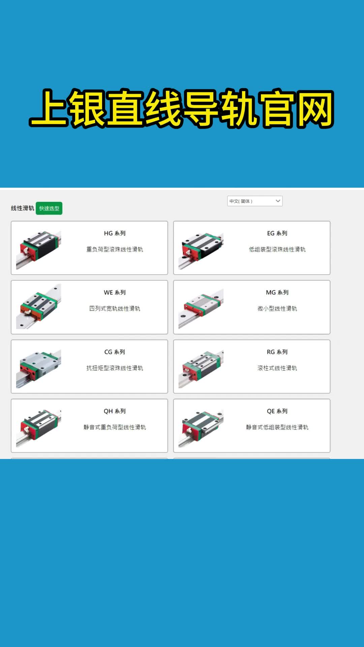The width and height of the screenshot is (364, 647).
Task: Click 四列式宽轨线性滑轨 description
Action: [x=115, y=309]
